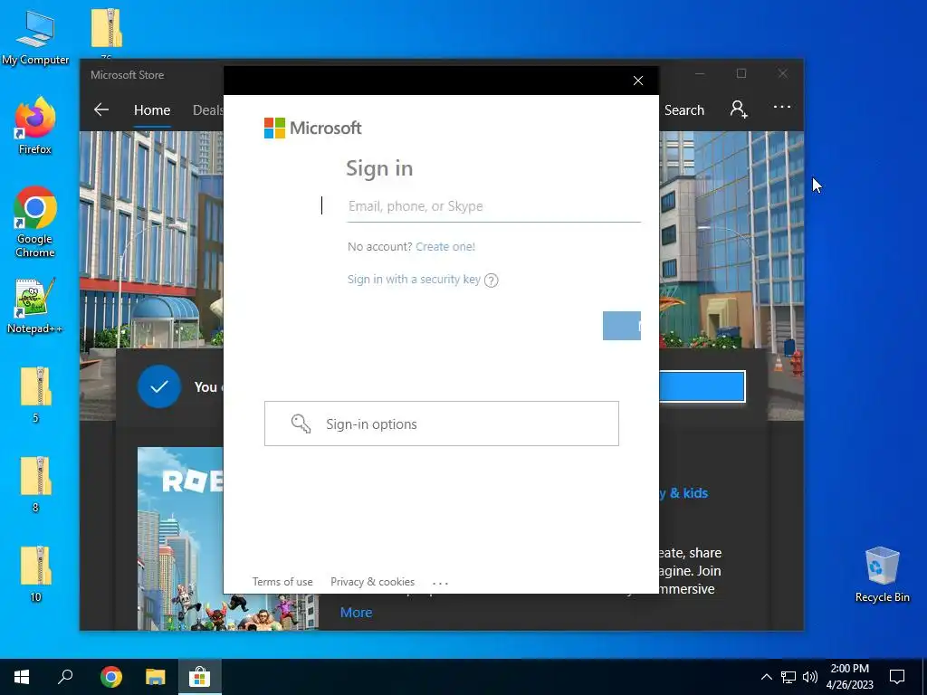
Task: Switch to the Home tab in Store
Action: pos(152,109)
